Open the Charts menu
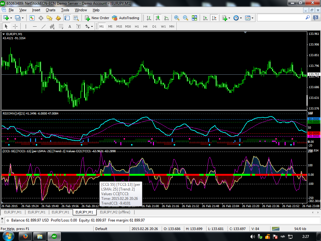Image resolution: width=321 pixels, height=241 pixels. pos(50,10)
